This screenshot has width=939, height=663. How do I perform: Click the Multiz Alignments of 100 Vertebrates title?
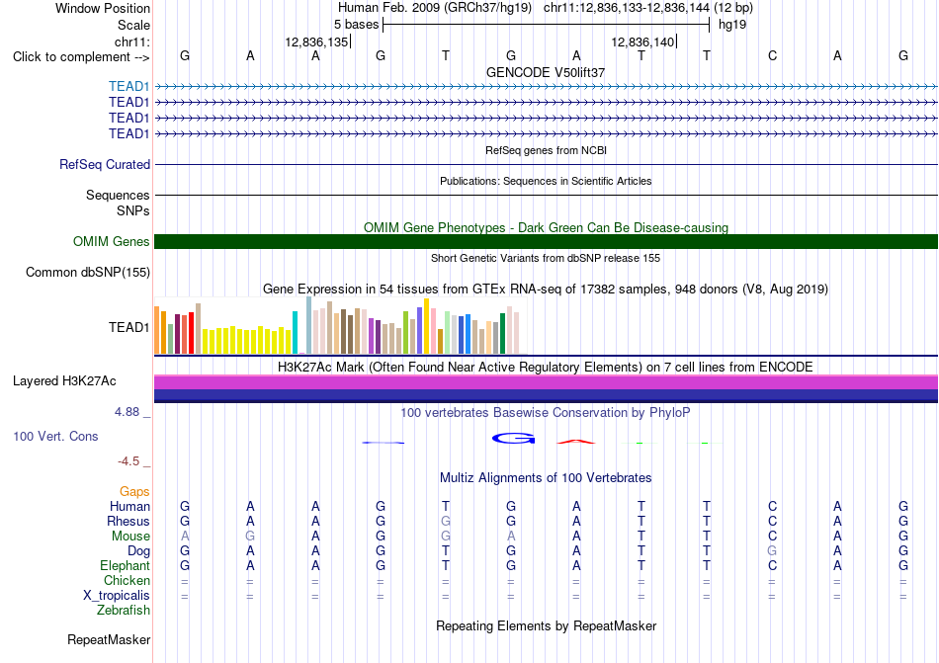click(x=546, y=477)
